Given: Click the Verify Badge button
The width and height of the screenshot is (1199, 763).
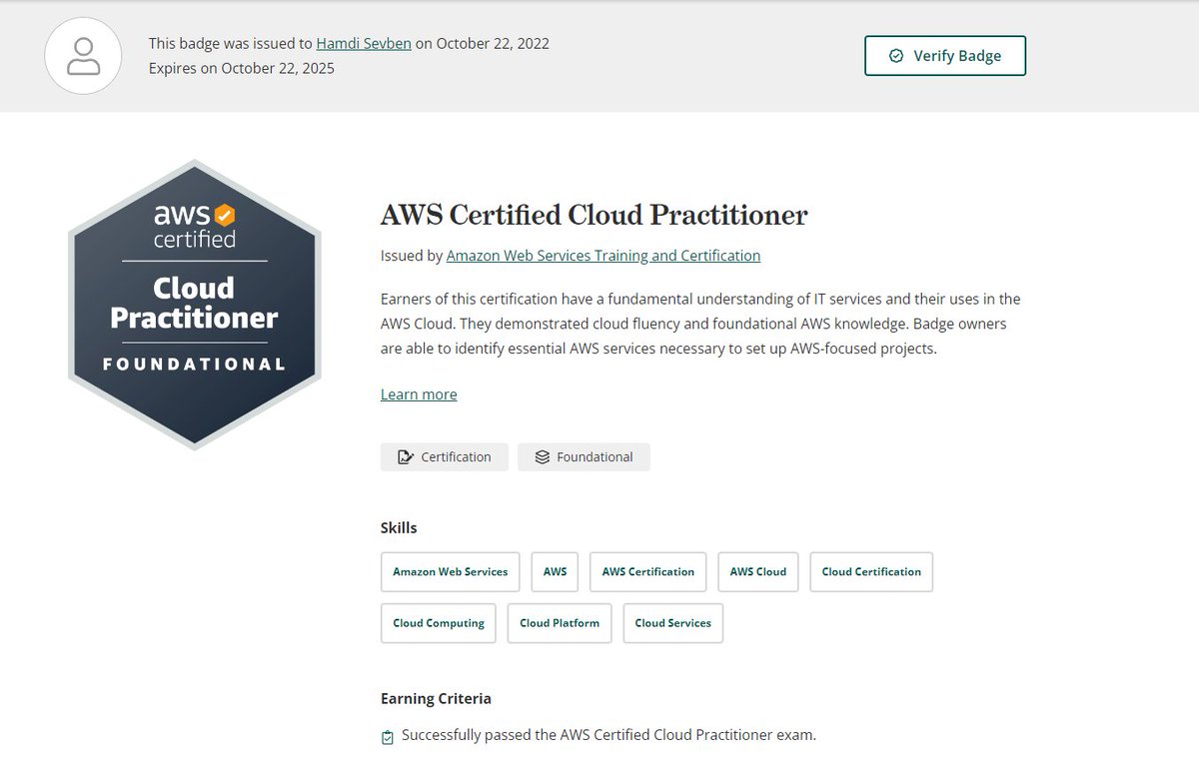Looking at the screenshot, I should (x=944, y=56).
